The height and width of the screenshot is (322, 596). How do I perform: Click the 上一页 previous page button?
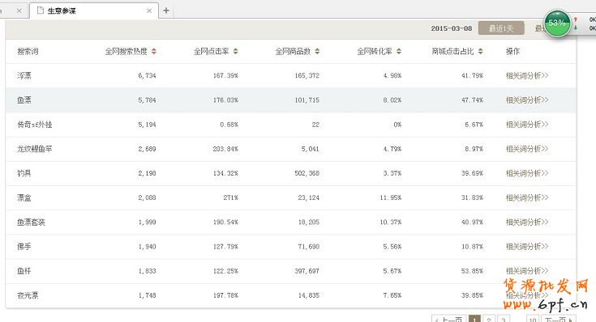point(449,320)
